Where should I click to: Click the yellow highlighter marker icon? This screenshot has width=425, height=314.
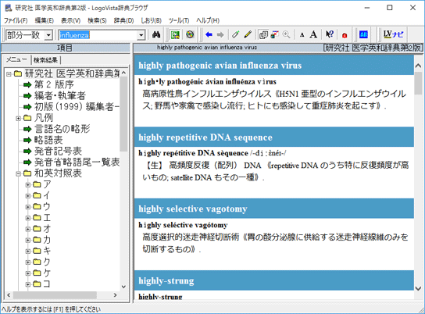point(248,34)
